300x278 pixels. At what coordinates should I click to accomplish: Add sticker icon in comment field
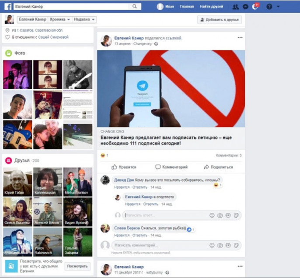tap(236, 245)
